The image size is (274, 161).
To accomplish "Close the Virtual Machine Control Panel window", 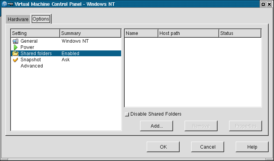I will 269,4.
